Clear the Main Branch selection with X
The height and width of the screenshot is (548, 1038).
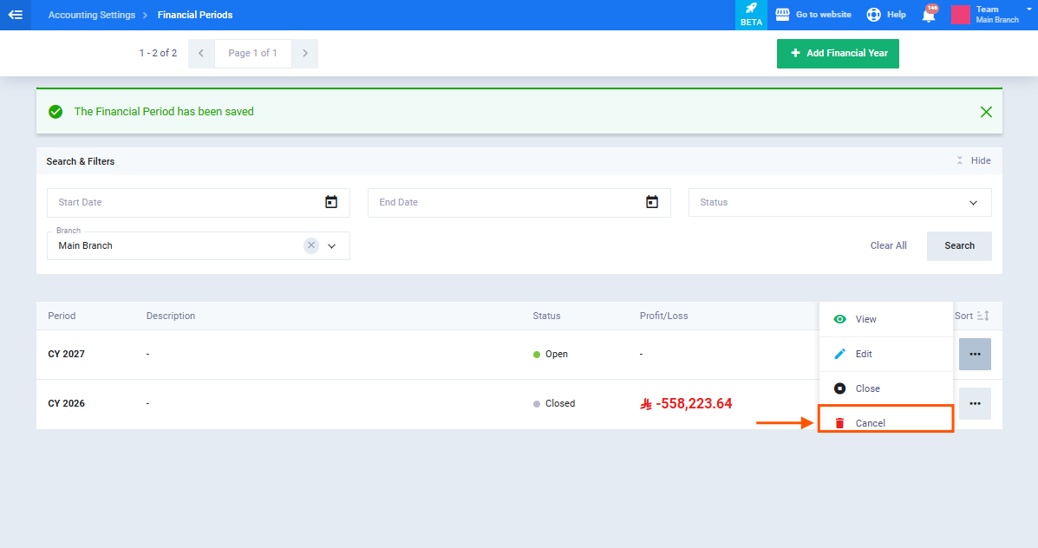(x=311, y=245)
